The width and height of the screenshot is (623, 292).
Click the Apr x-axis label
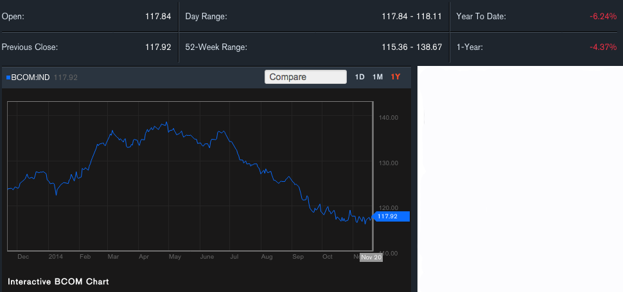point(144,257)
